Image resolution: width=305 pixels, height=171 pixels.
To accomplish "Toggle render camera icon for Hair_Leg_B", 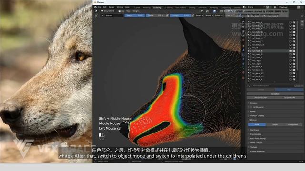I will click(294, 64).
